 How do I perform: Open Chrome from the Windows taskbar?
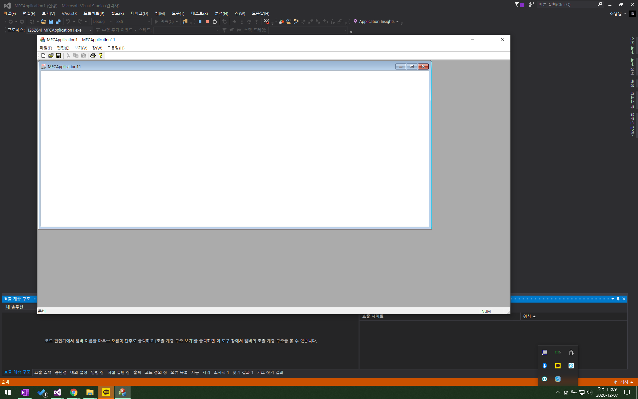74,392
